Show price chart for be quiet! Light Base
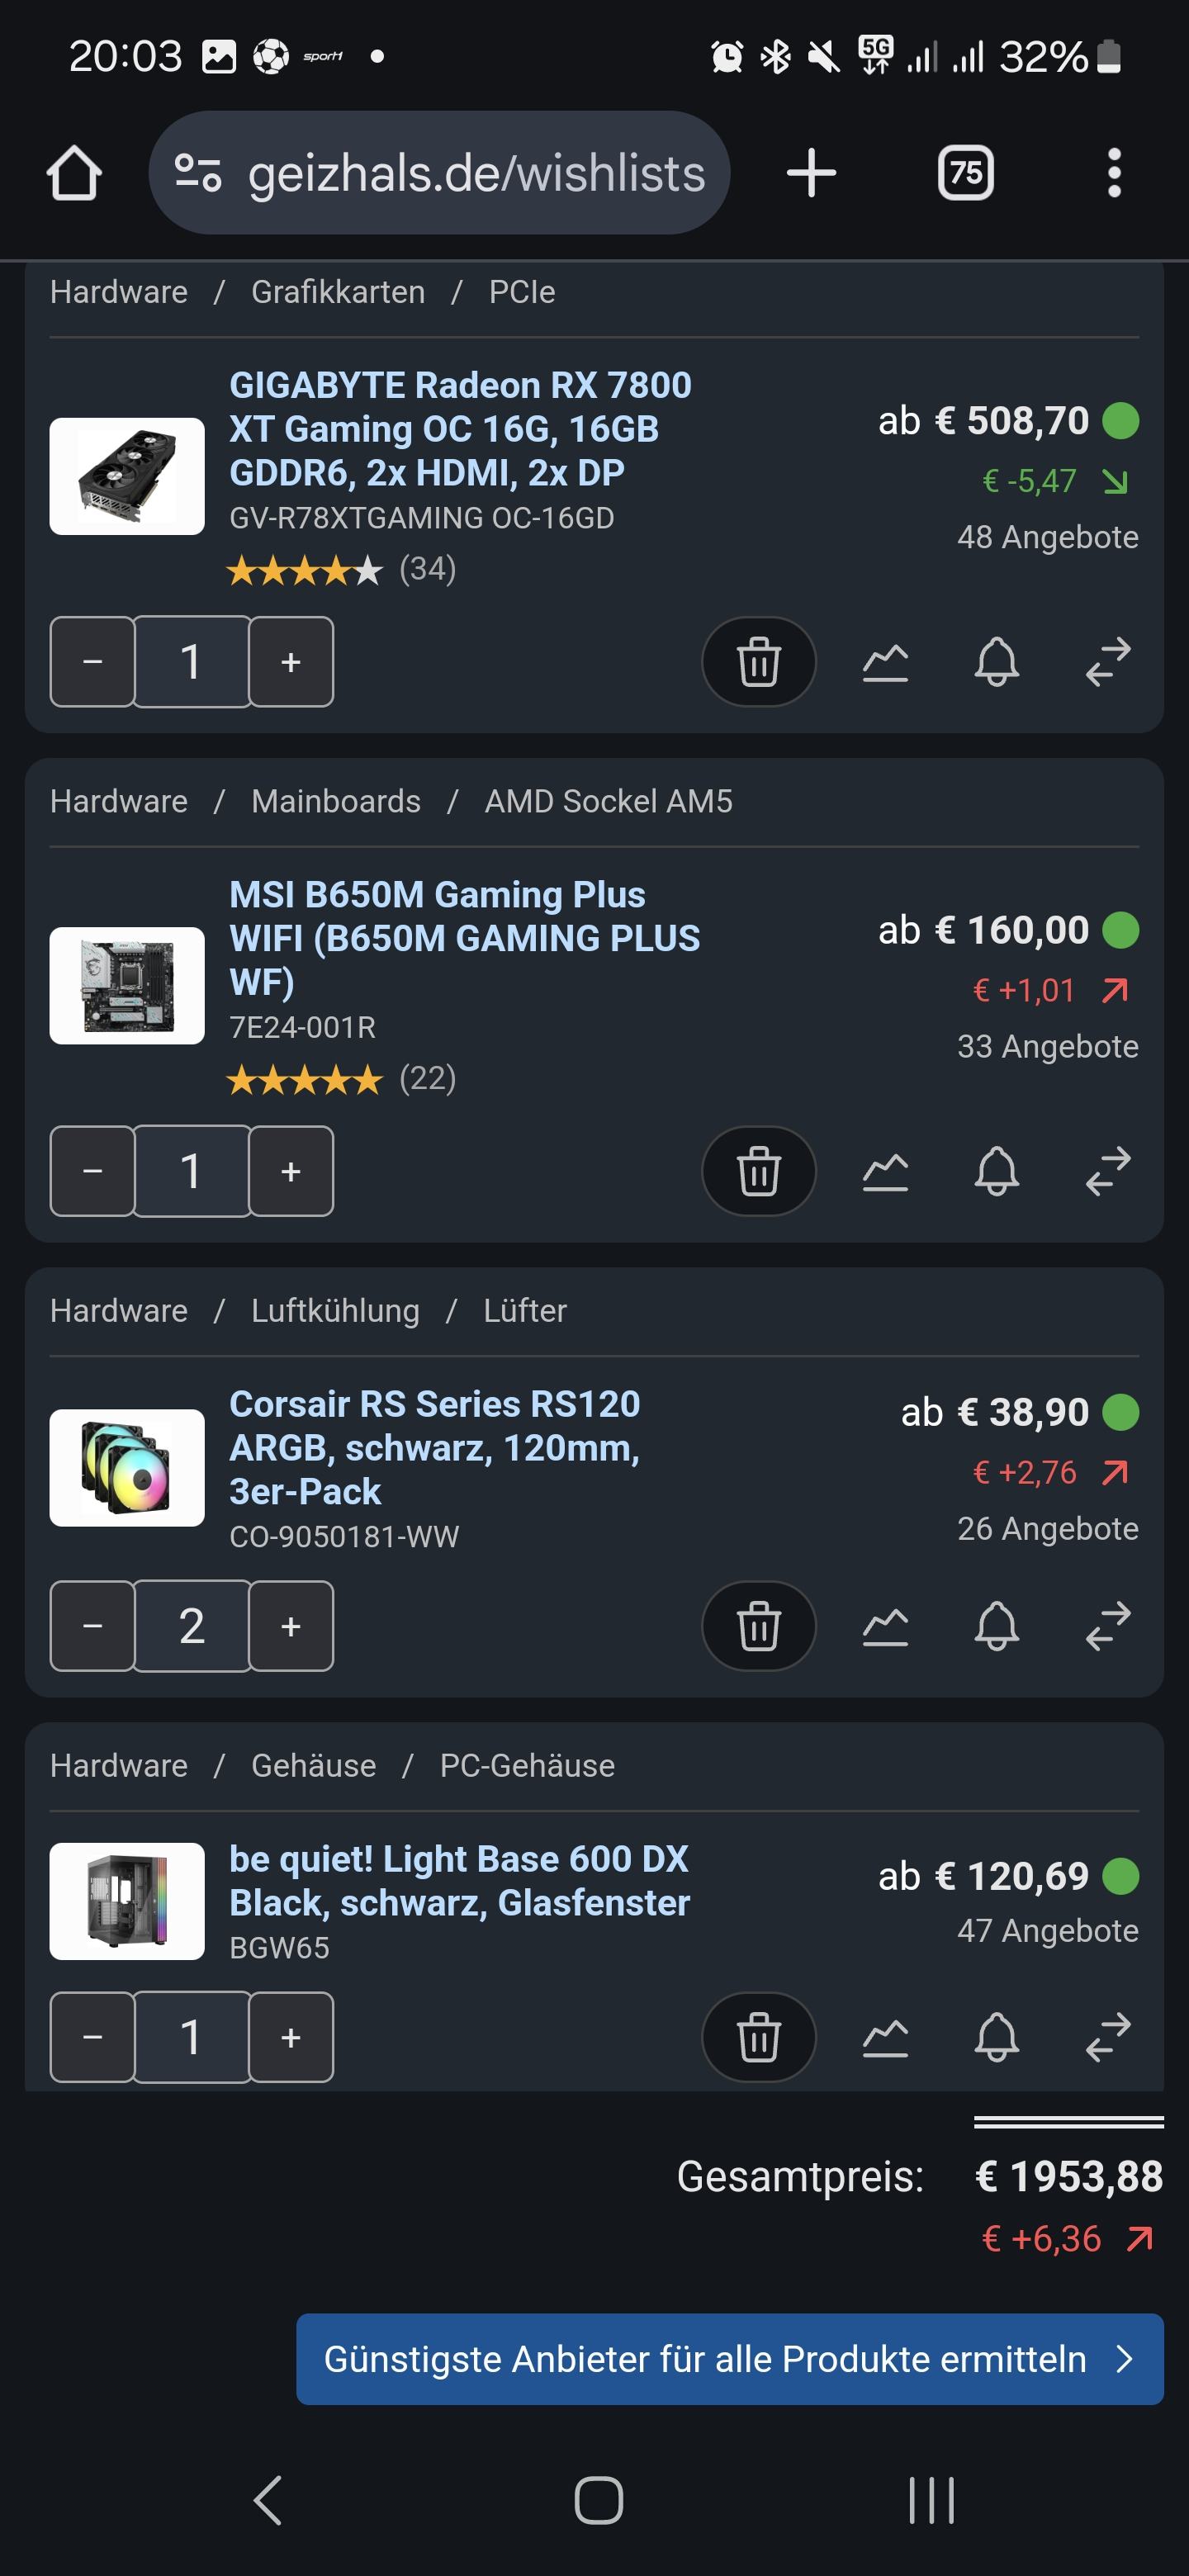Viewport: 1189px width, 2576px height. tap(885, 2037)
